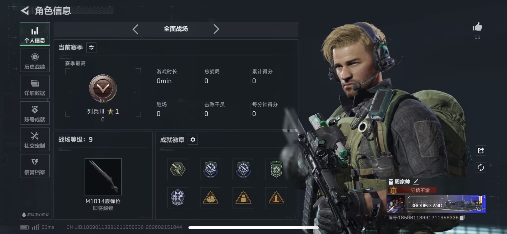Viewport: 507px width, 234px height.
Task: Select the bee hexagon achievement badge
Action: point(178,169)
